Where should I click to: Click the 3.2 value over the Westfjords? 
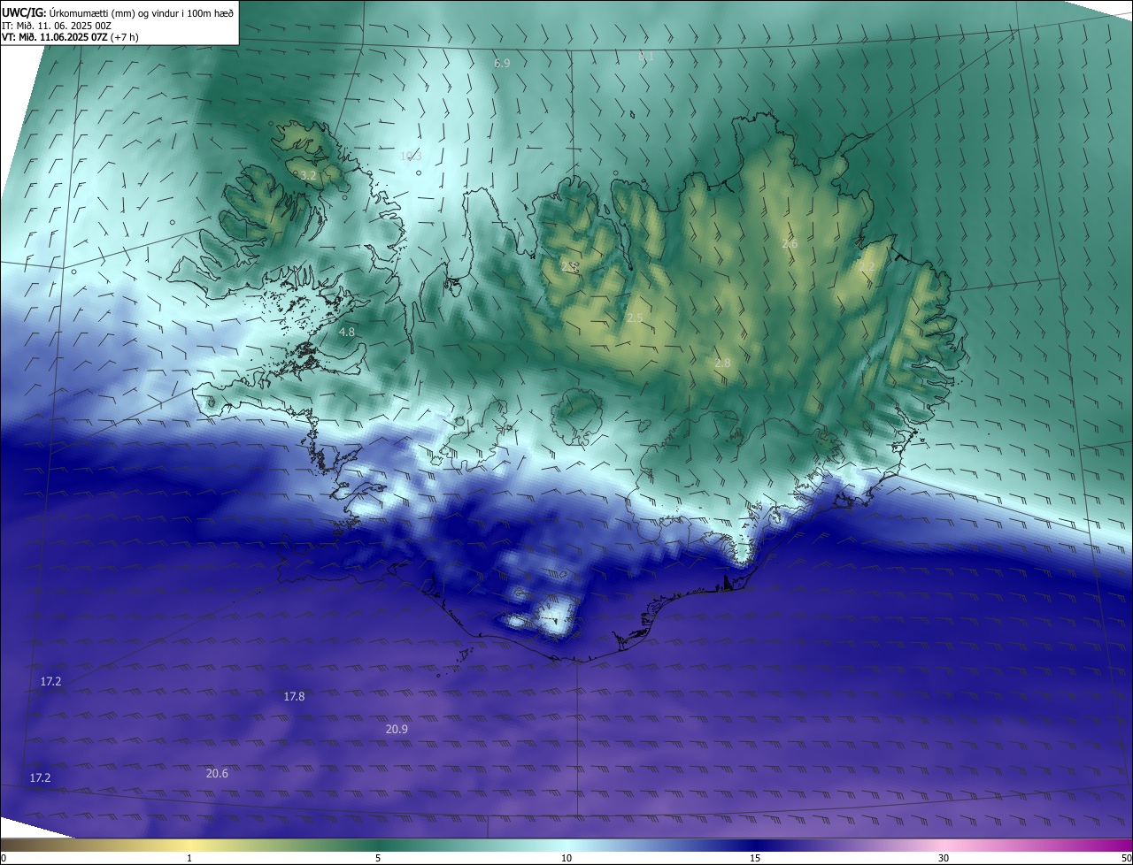pyautogui.click(x=308, y=176)
